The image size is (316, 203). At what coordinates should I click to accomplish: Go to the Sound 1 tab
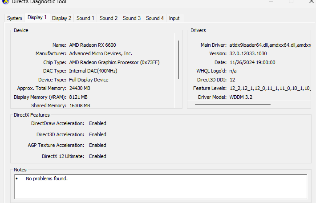(85, 18)
